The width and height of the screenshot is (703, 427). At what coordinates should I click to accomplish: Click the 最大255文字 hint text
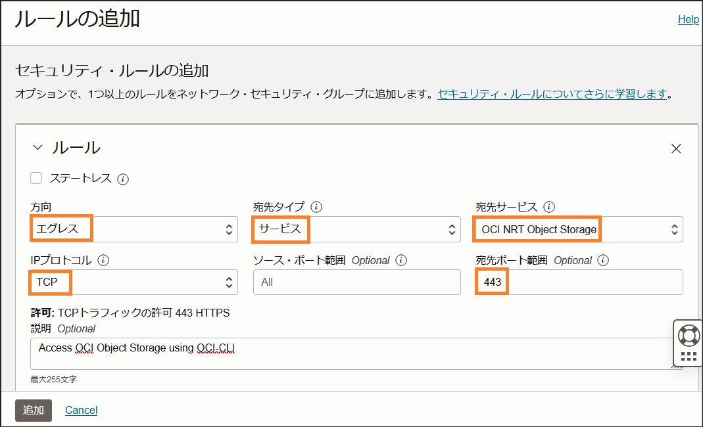pyautogui.click(x=54, y=380)
